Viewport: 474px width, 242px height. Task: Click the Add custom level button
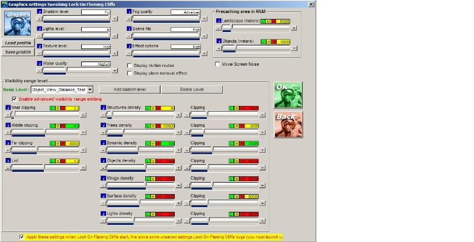click(130, 89)
